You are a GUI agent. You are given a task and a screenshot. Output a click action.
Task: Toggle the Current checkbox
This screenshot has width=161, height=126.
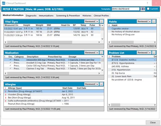click(148, 9)
